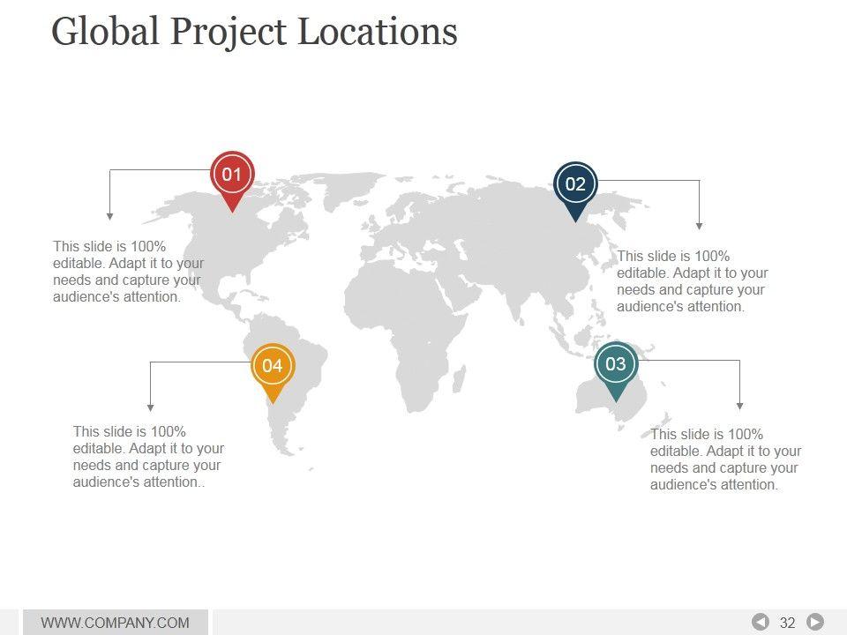The height and width of the screenshot is (635, 847).
Task: Click description text for location 01
Action: click(x=129, y=272)
